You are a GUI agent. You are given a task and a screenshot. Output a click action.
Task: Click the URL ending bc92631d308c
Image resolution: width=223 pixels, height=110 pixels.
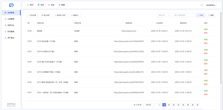click(x=129, y=51)
